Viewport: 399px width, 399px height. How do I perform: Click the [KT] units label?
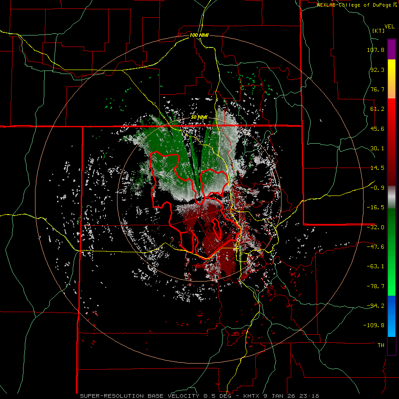379,31
